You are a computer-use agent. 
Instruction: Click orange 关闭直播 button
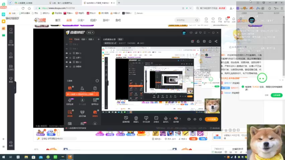(x=211, y=119)
